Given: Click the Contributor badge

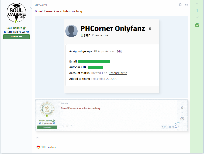Looking at the screenshot, I should [16, 37].
